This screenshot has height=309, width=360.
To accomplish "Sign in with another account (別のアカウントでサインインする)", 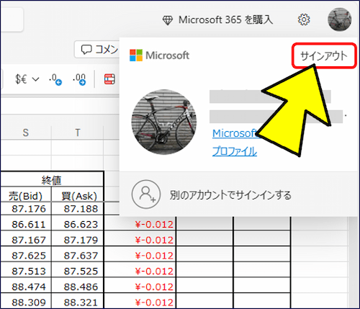I will click(230, 195).
